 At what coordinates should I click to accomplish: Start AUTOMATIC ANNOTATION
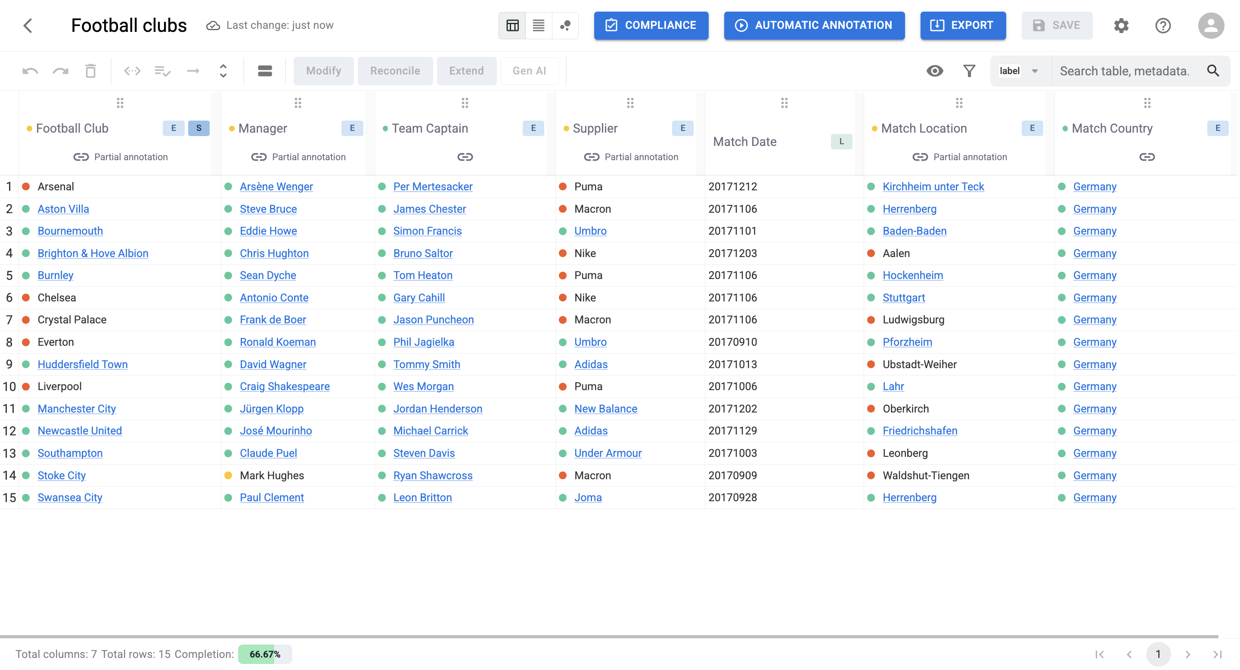(x=814, y=25)
